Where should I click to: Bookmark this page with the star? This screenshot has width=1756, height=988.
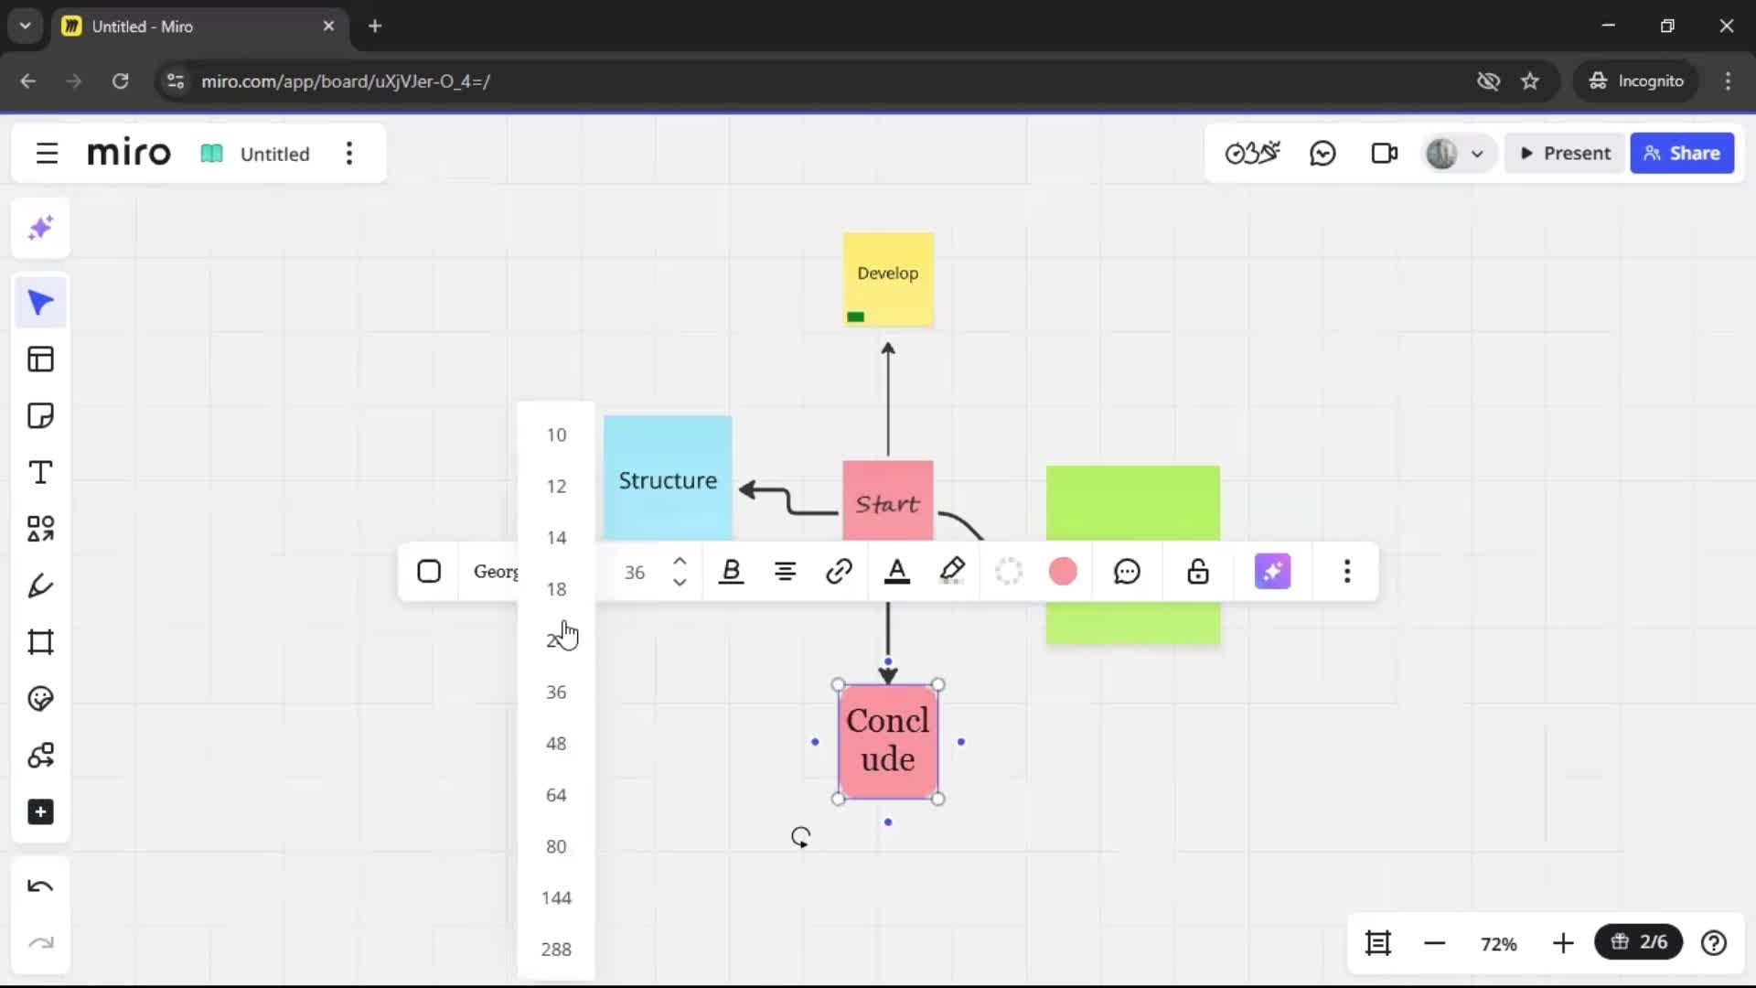(1530, 81)
